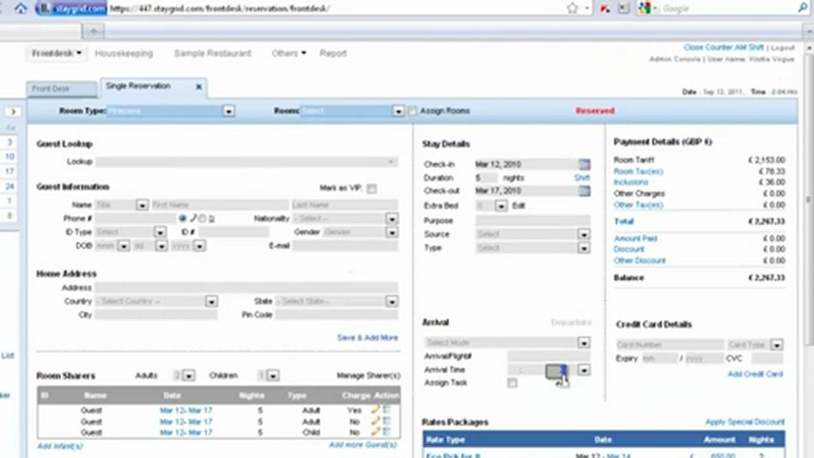This screenshot has width=814, height=458.
Task: Open the Nationality dropdown
Action: coord(392,219)
